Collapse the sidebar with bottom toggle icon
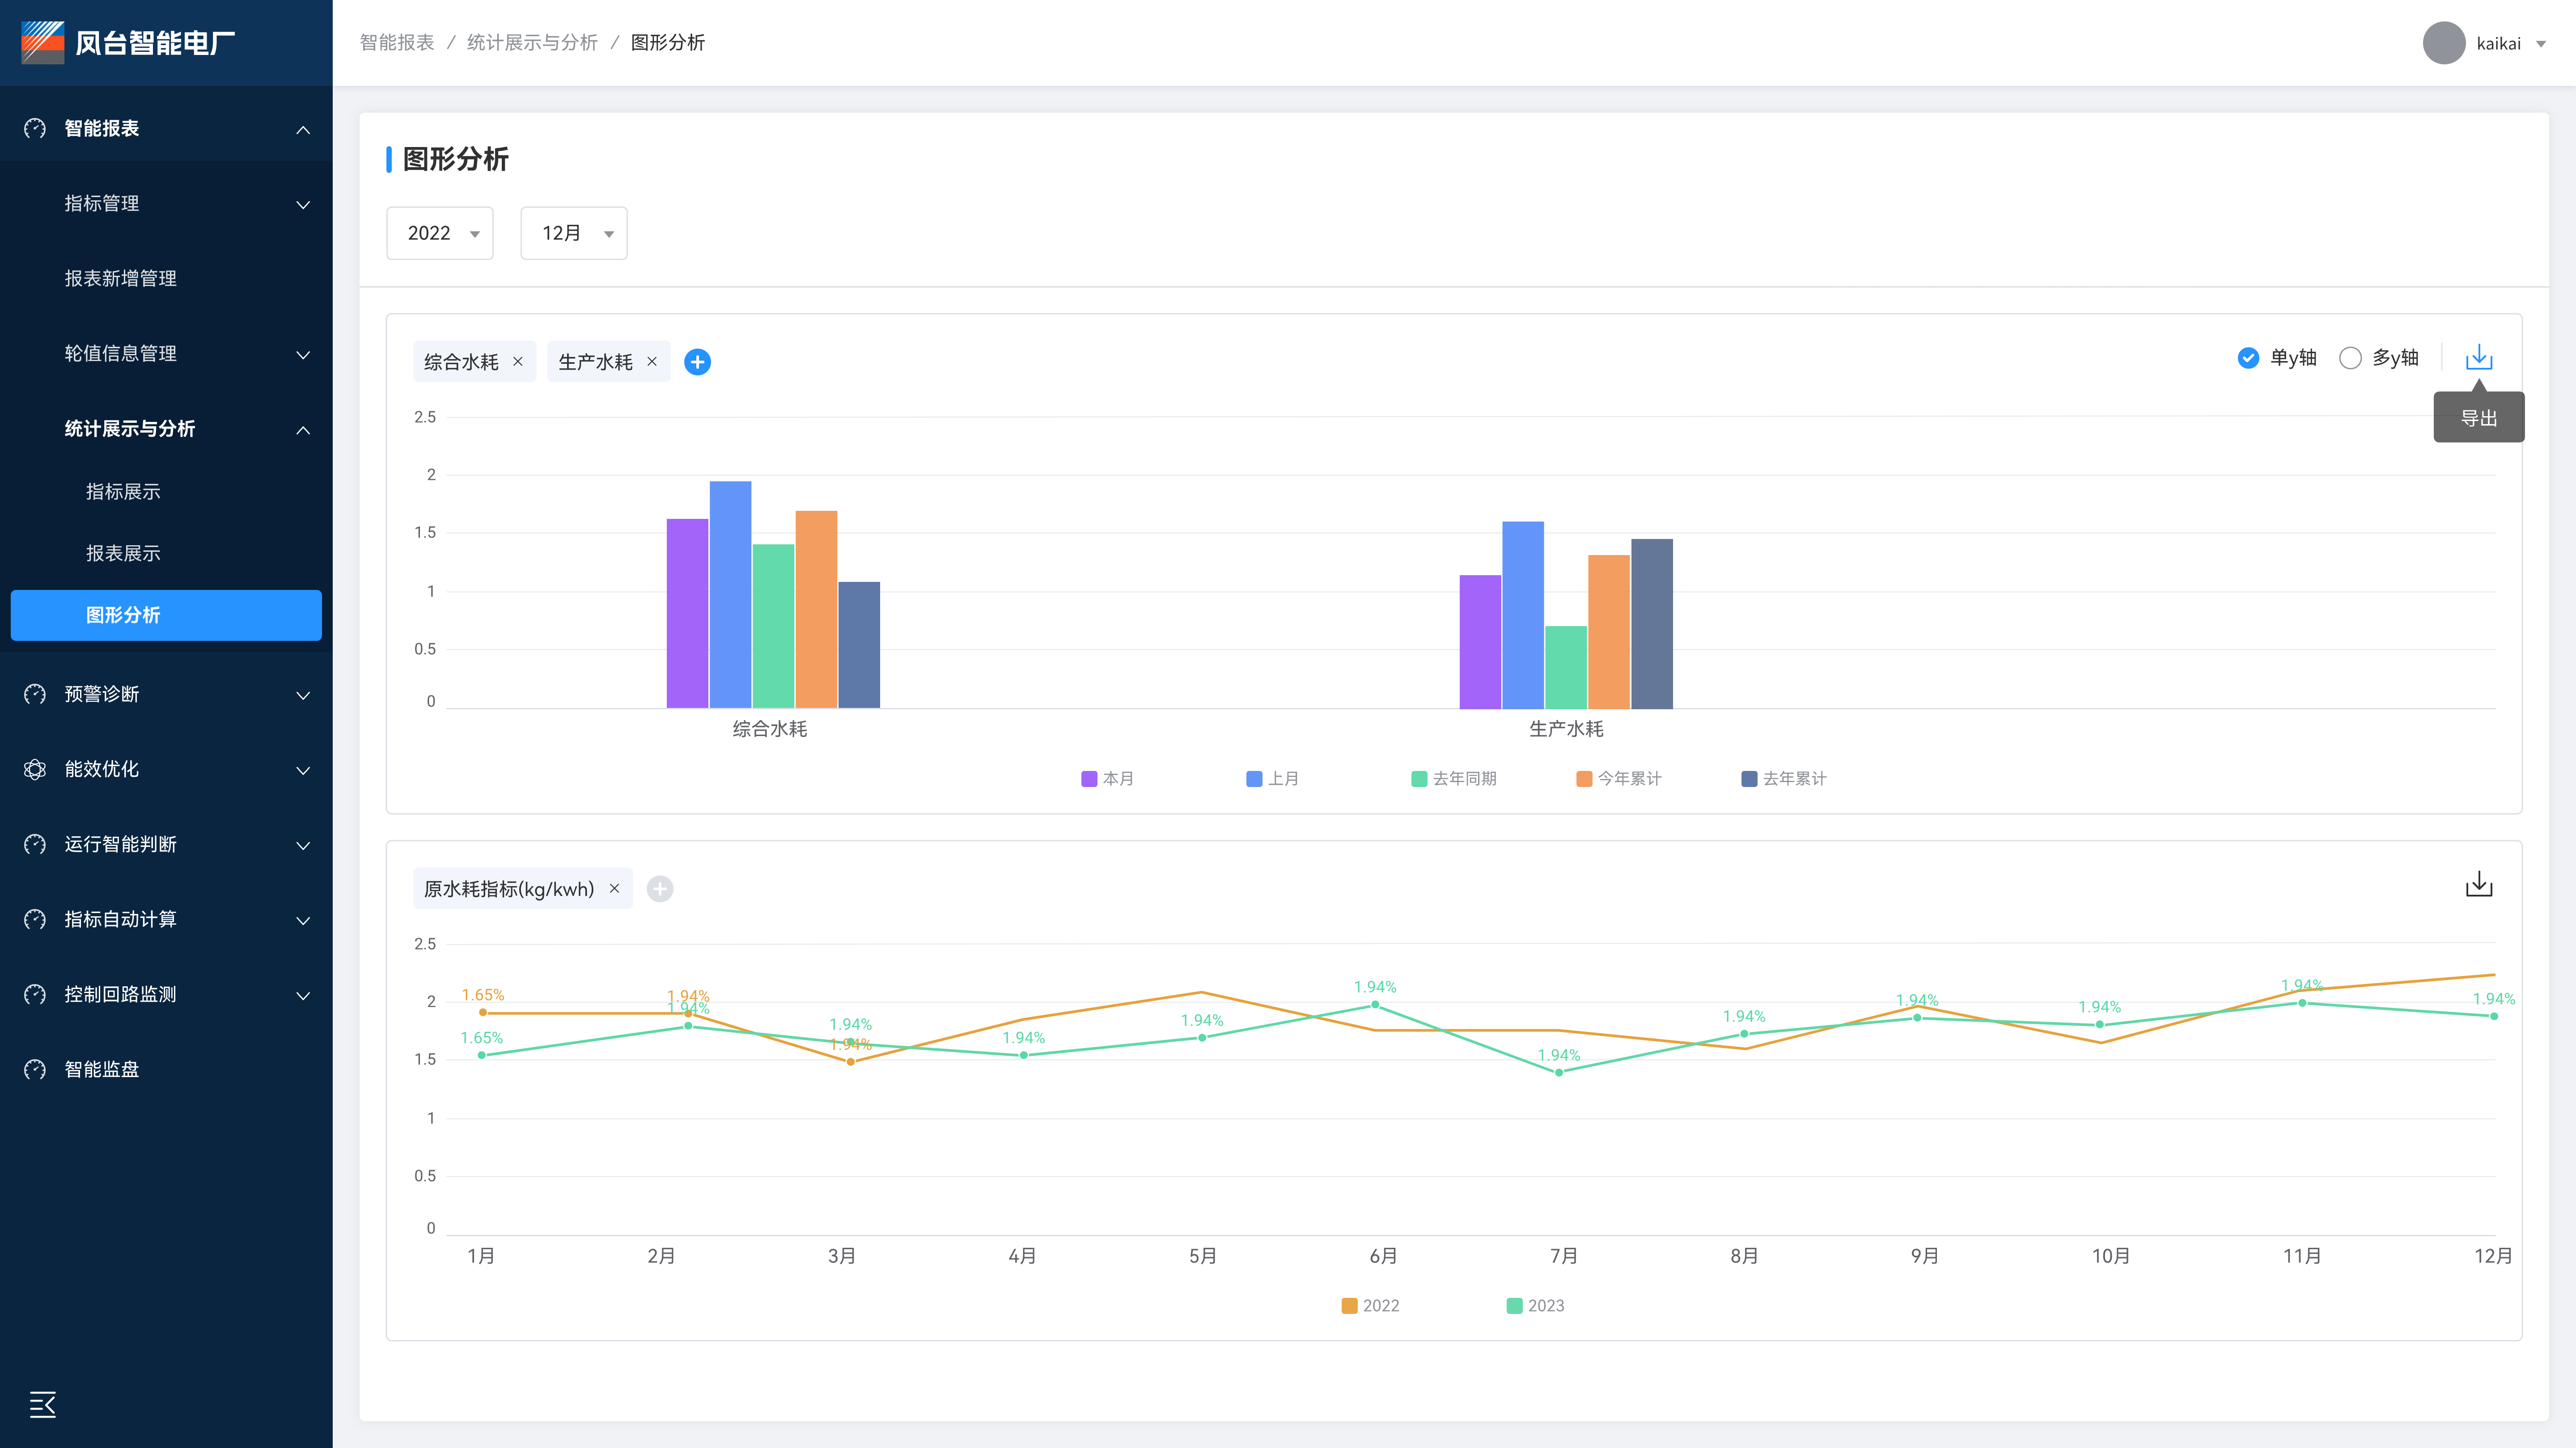2576x1448 pixels. tap(43, 1404)
